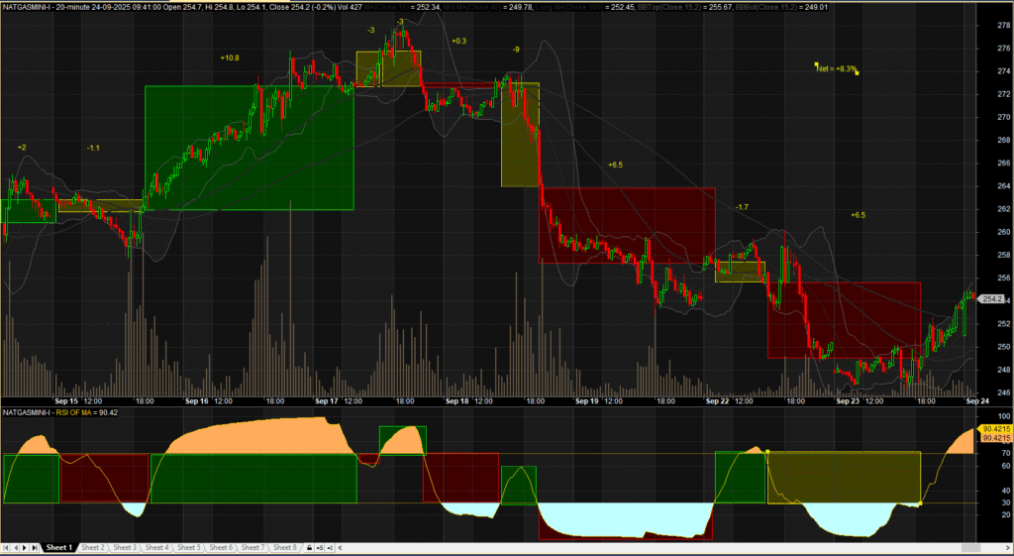
Task: Go to the first sheet tab arrow
Action: click(x=7, y=548)
